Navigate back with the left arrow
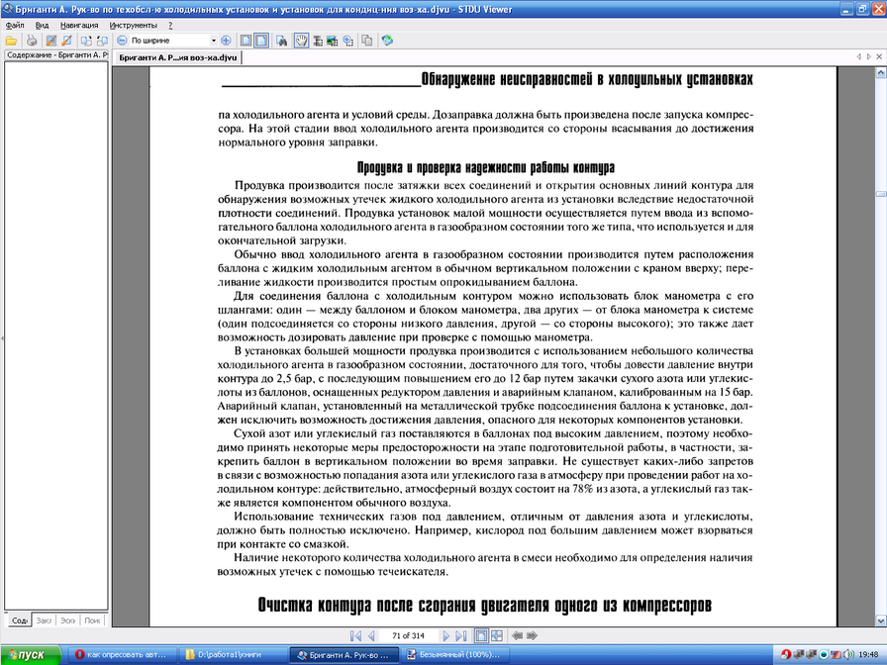 tap(517, 635)
